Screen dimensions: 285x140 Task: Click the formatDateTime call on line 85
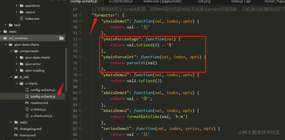tap(157, 117)
